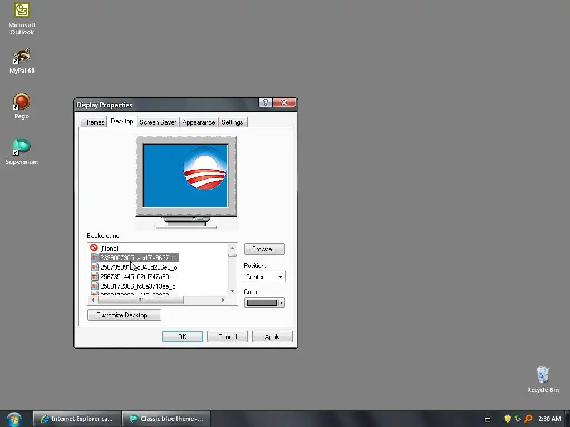Click the Browse... button
Screen dimensions: 570x427
(x=264, y=249)
